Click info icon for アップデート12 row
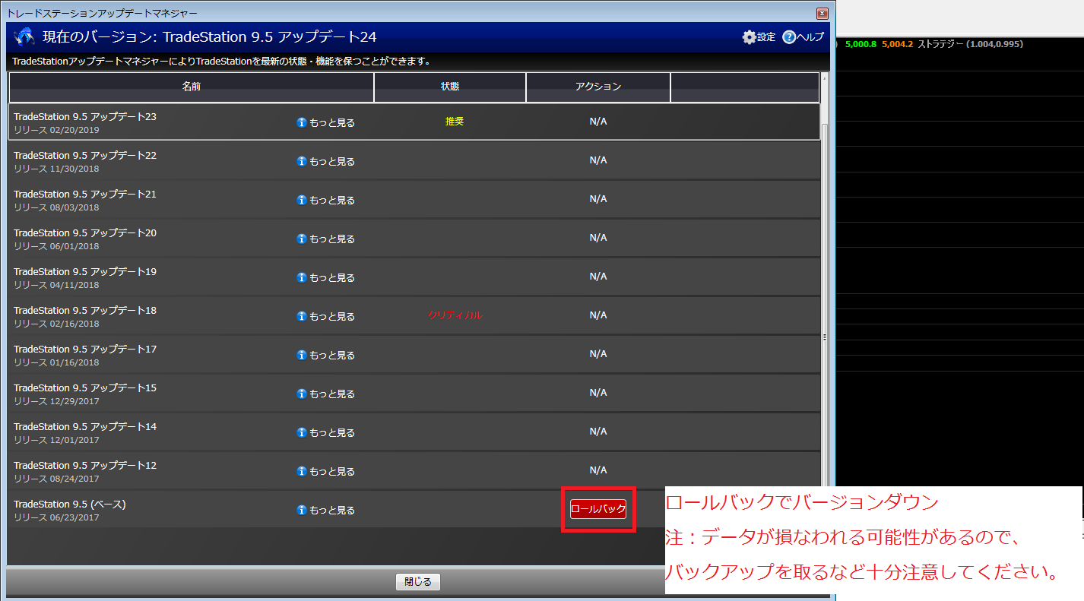Image resolution: width=1084 pixels, height=601 pixels. click(x=302, y=471)
